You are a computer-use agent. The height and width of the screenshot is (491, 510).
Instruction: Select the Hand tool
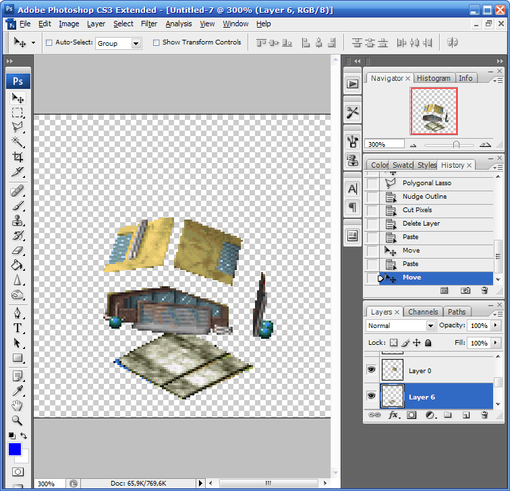[18, 405]
